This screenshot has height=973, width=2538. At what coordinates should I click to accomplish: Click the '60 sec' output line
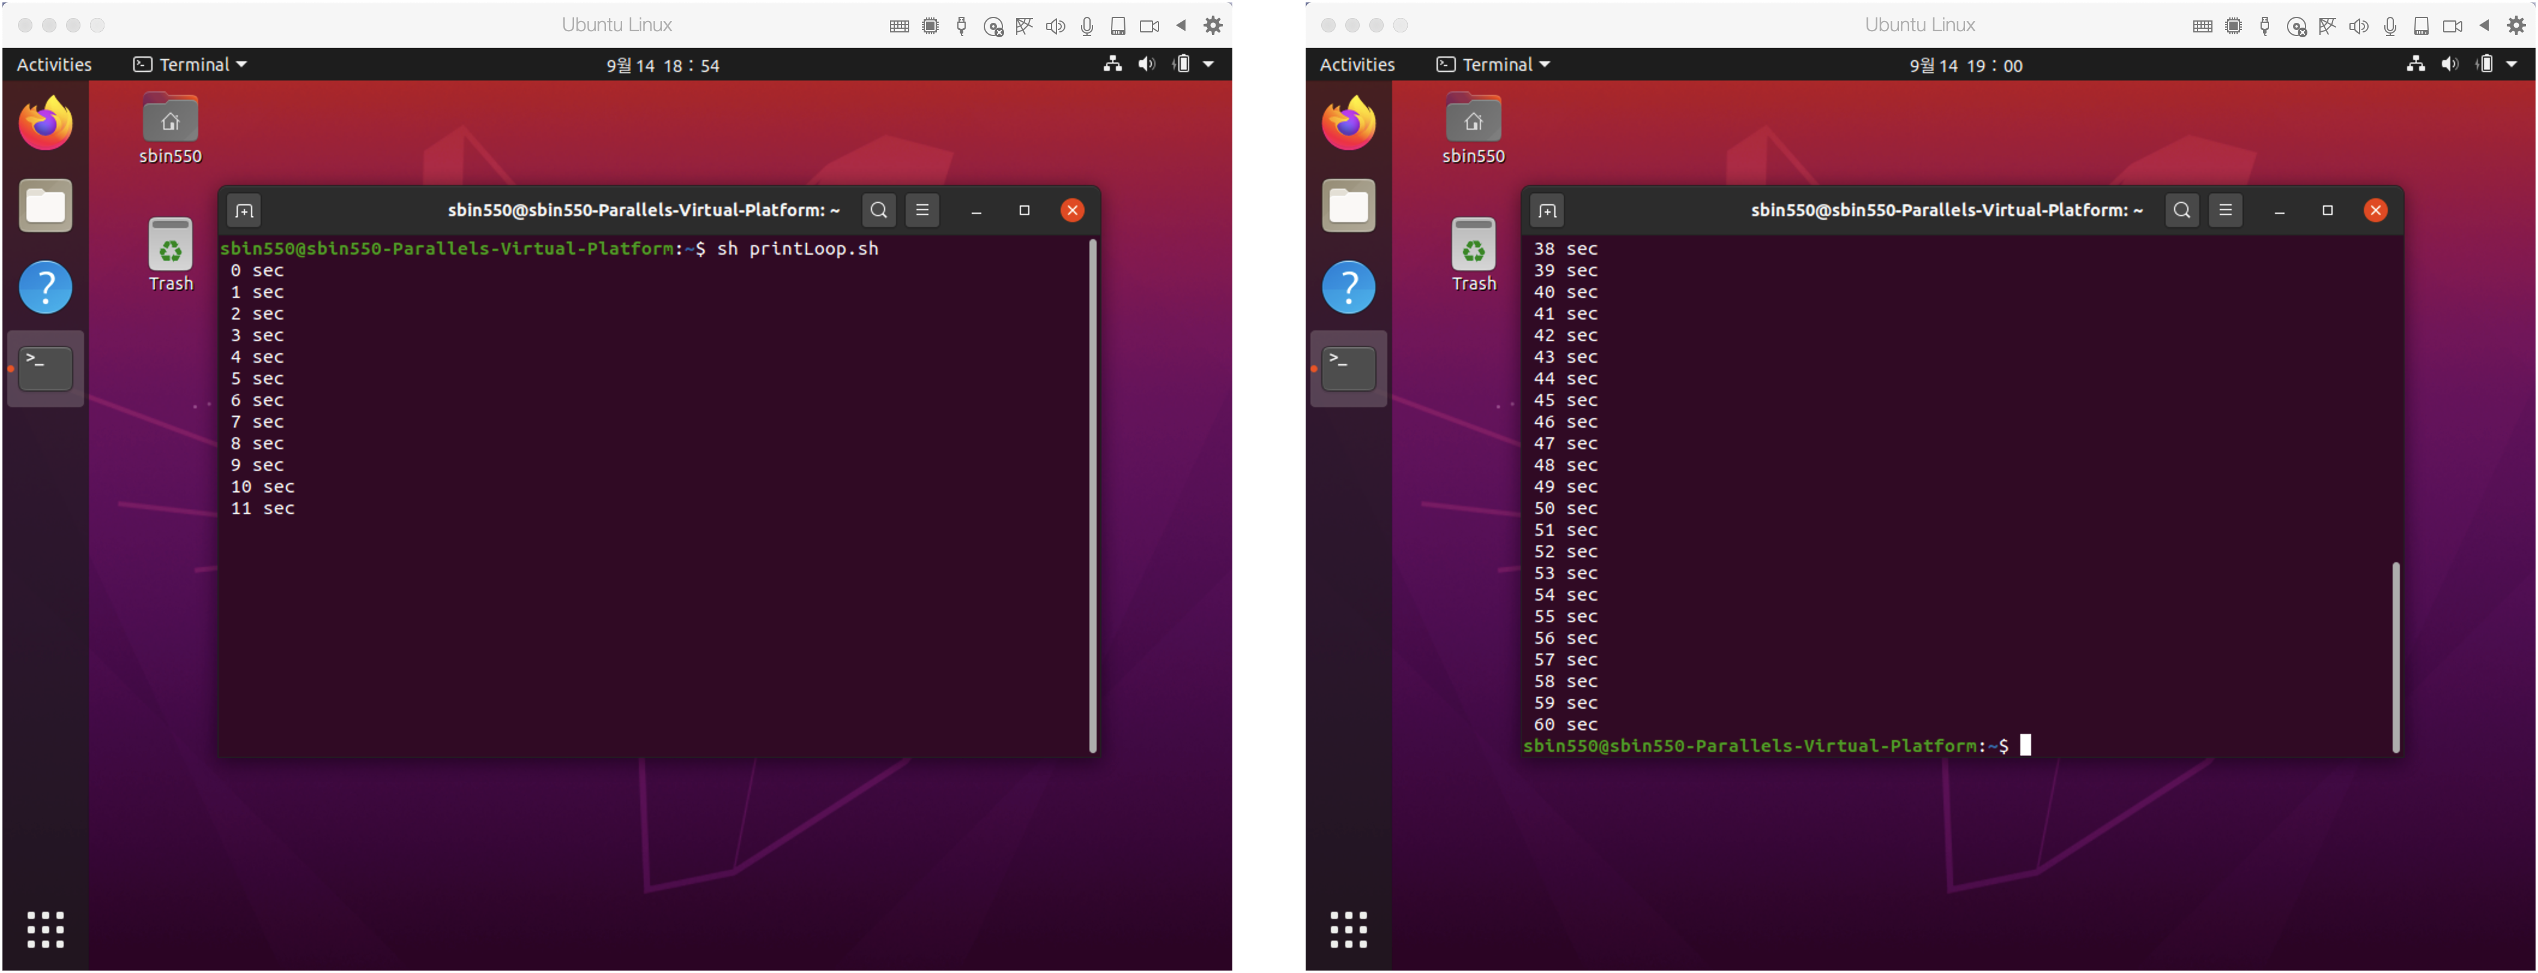[x=1566, y=724]
